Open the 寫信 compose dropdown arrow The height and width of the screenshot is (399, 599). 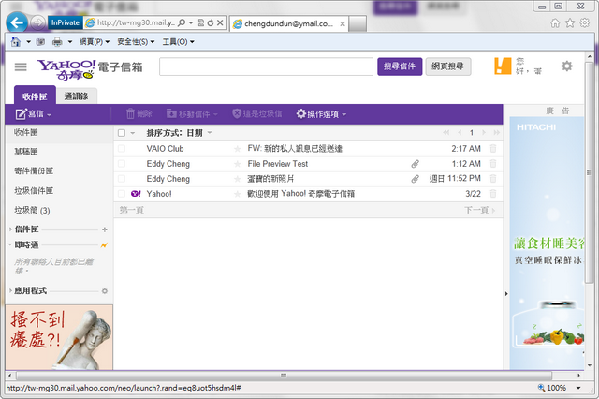tap(50, 114)
